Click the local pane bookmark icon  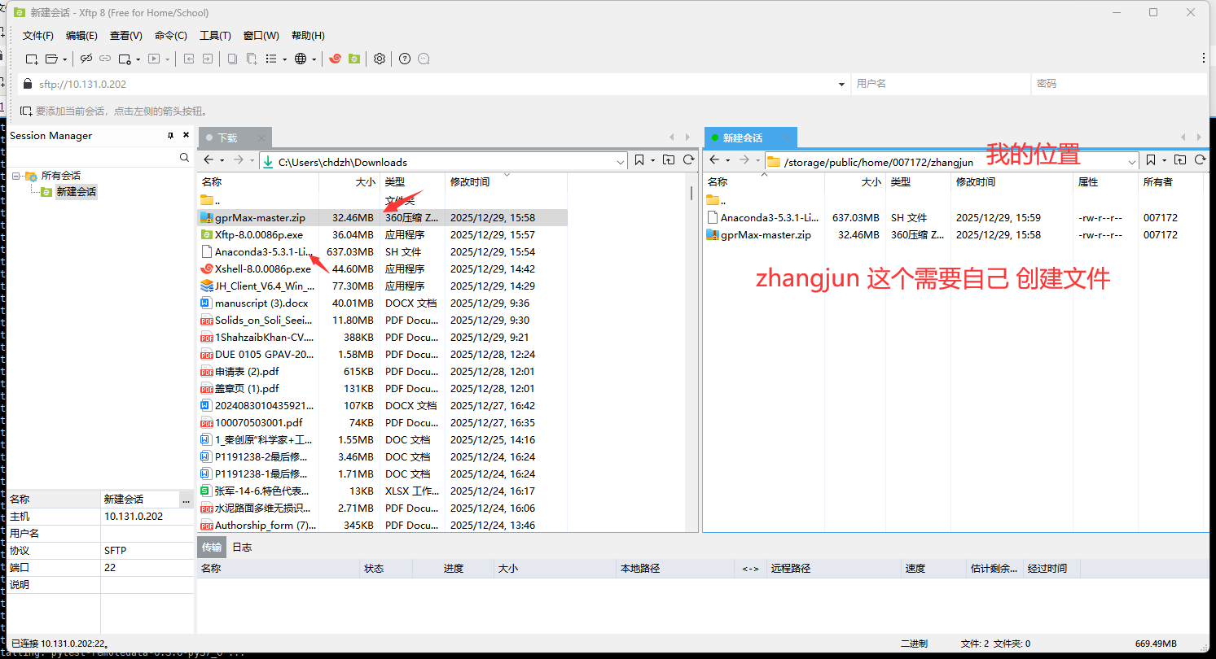(x=639, y=160)
